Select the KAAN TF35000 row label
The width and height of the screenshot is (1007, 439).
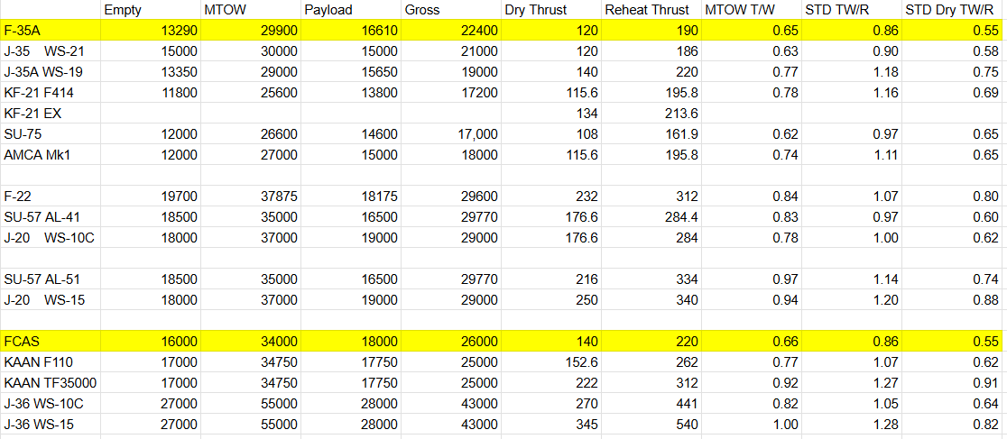click(x=50, y=382)
